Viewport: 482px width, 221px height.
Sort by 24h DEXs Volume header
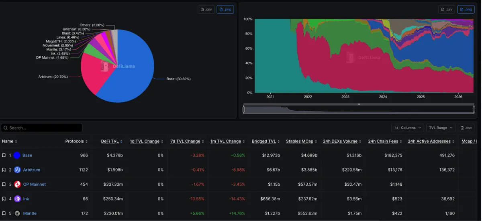[x=342, y=141]
